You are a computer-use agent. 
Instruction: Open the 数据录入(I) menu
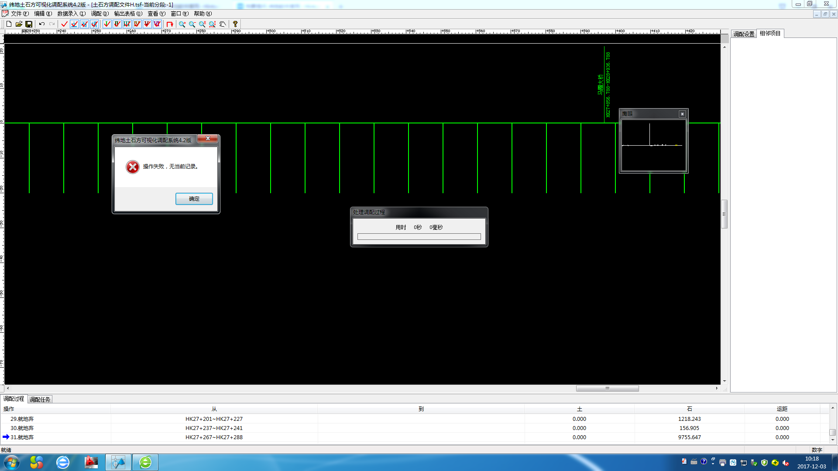(x=71, y=14)
